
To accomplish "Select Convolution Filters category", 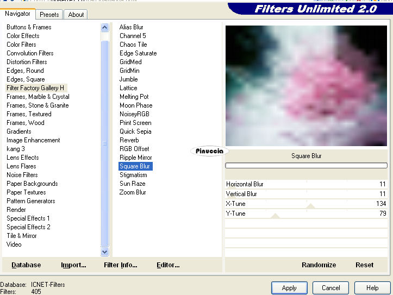I will (x=30, y=53).
